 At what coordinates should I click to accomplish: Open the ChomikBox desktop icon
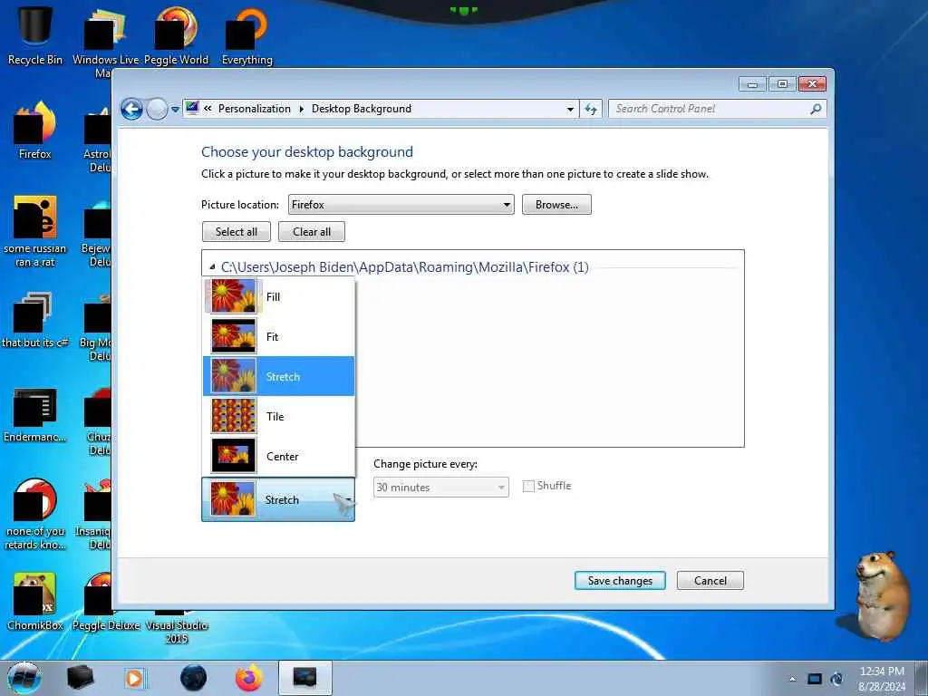pyautogui.click(x=35, y=601)
